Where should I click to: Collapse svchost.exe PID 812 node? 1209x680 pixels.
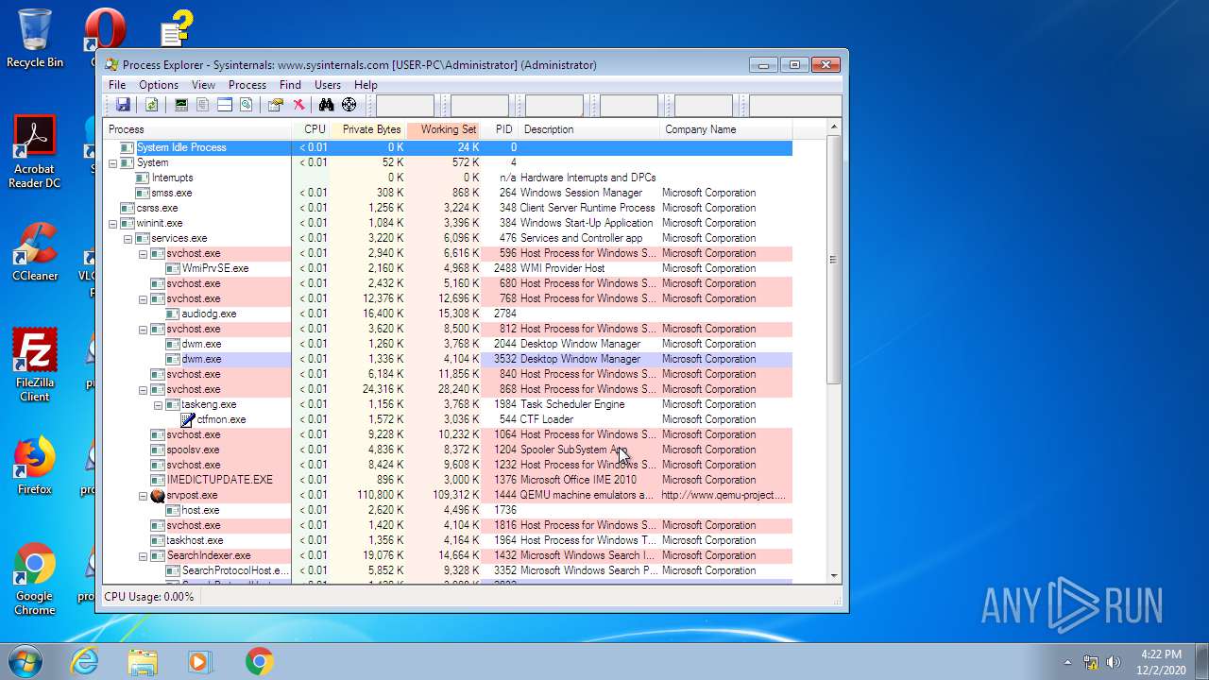[144, 329]
